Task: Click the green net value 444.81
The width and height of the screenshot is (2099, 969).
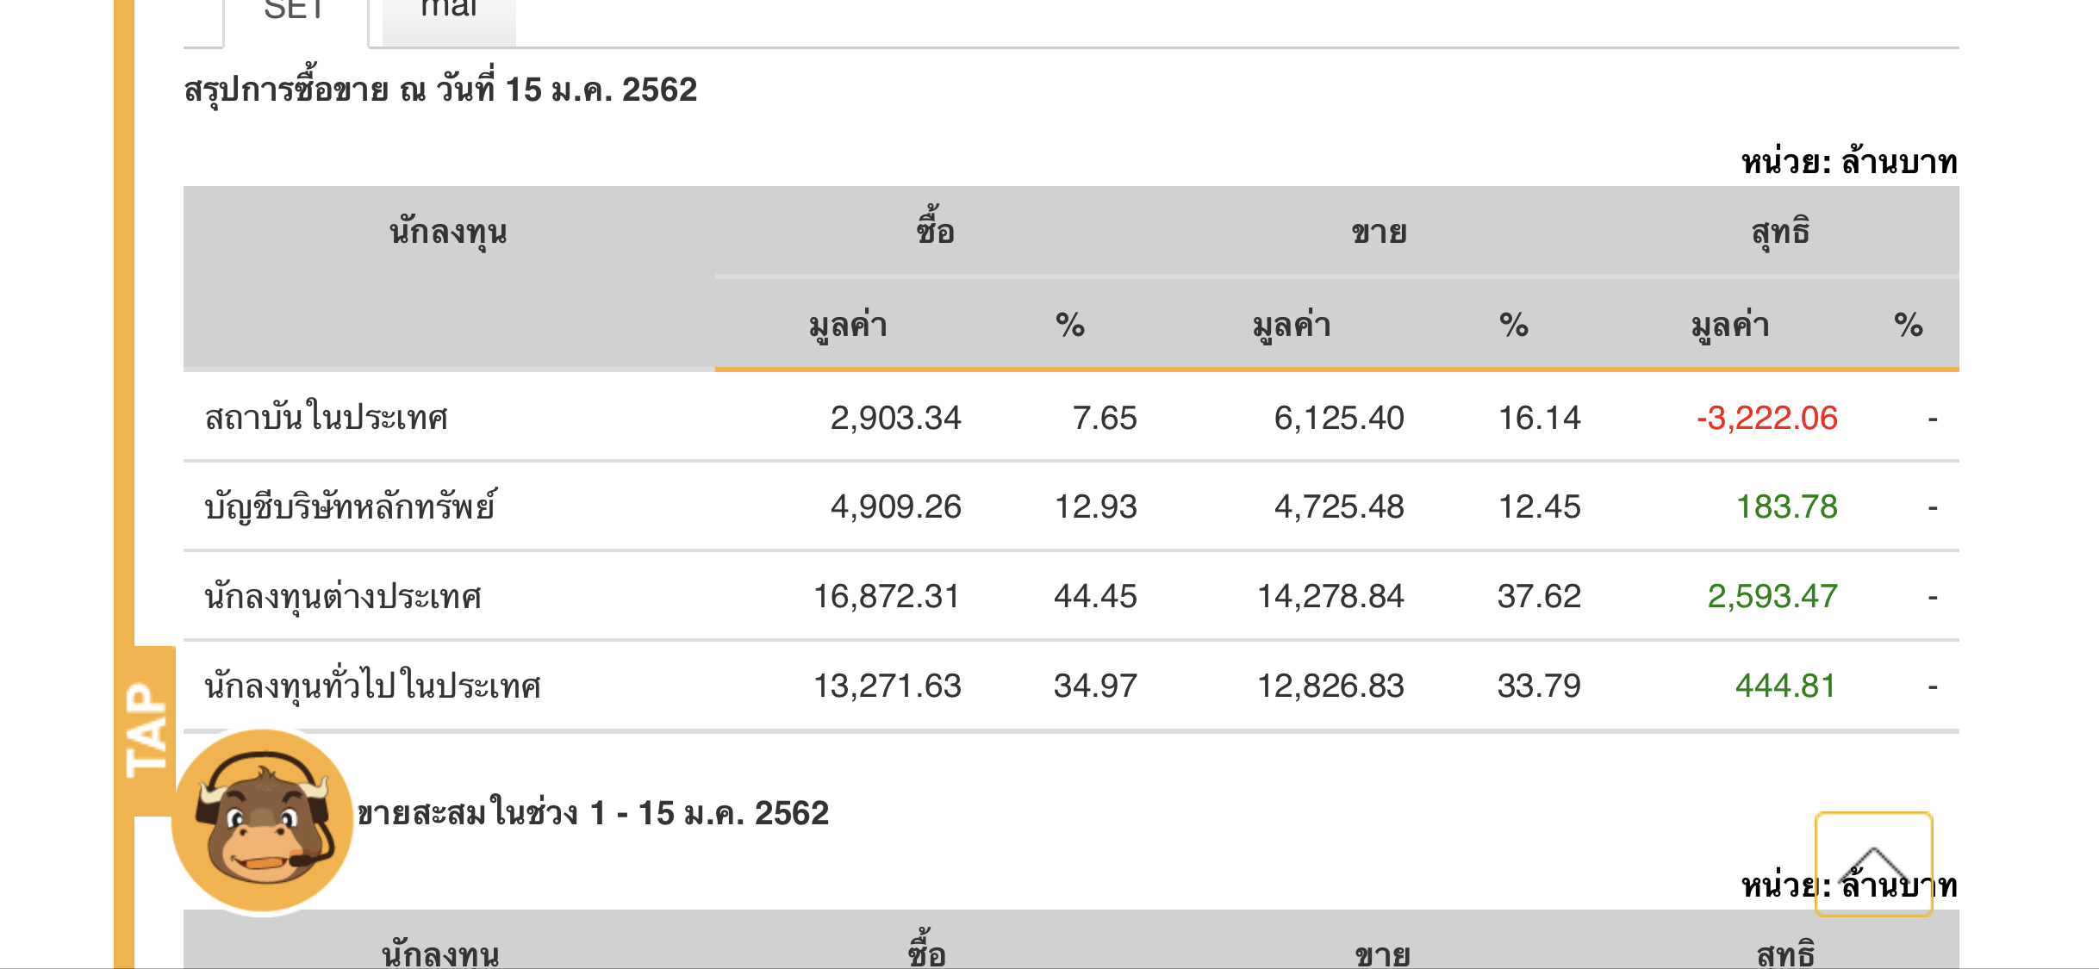Action: pyautogui.click(x=1785, y=686)
